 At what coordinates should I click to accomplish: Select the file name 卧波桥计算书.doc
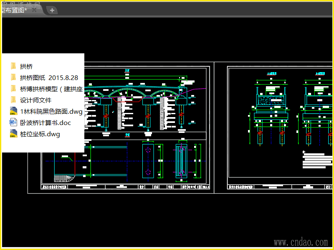click(x=46, y=122)
